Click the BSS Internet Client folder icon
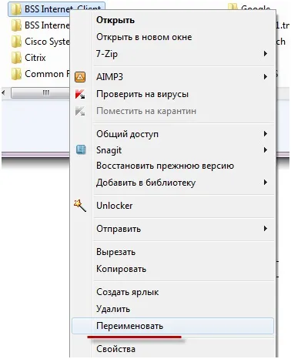The width and height of the screenshot is (291, 359). tap(16, 9)
